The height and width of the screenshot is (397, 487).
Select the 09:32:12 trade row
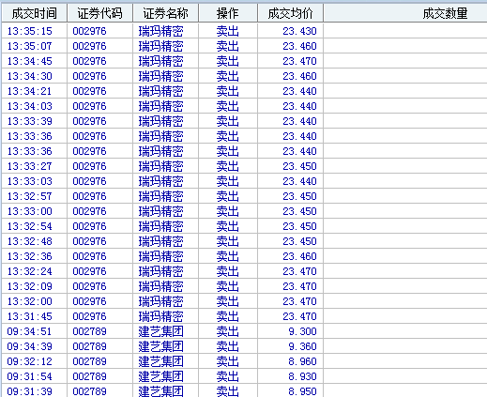(x=244, y=361)
